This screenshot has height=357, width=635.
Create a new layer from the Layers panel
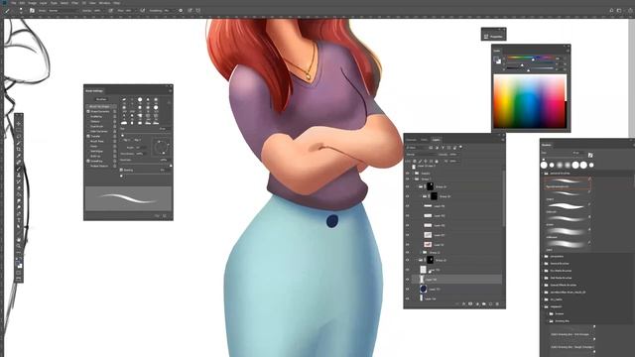pos(490,303)
